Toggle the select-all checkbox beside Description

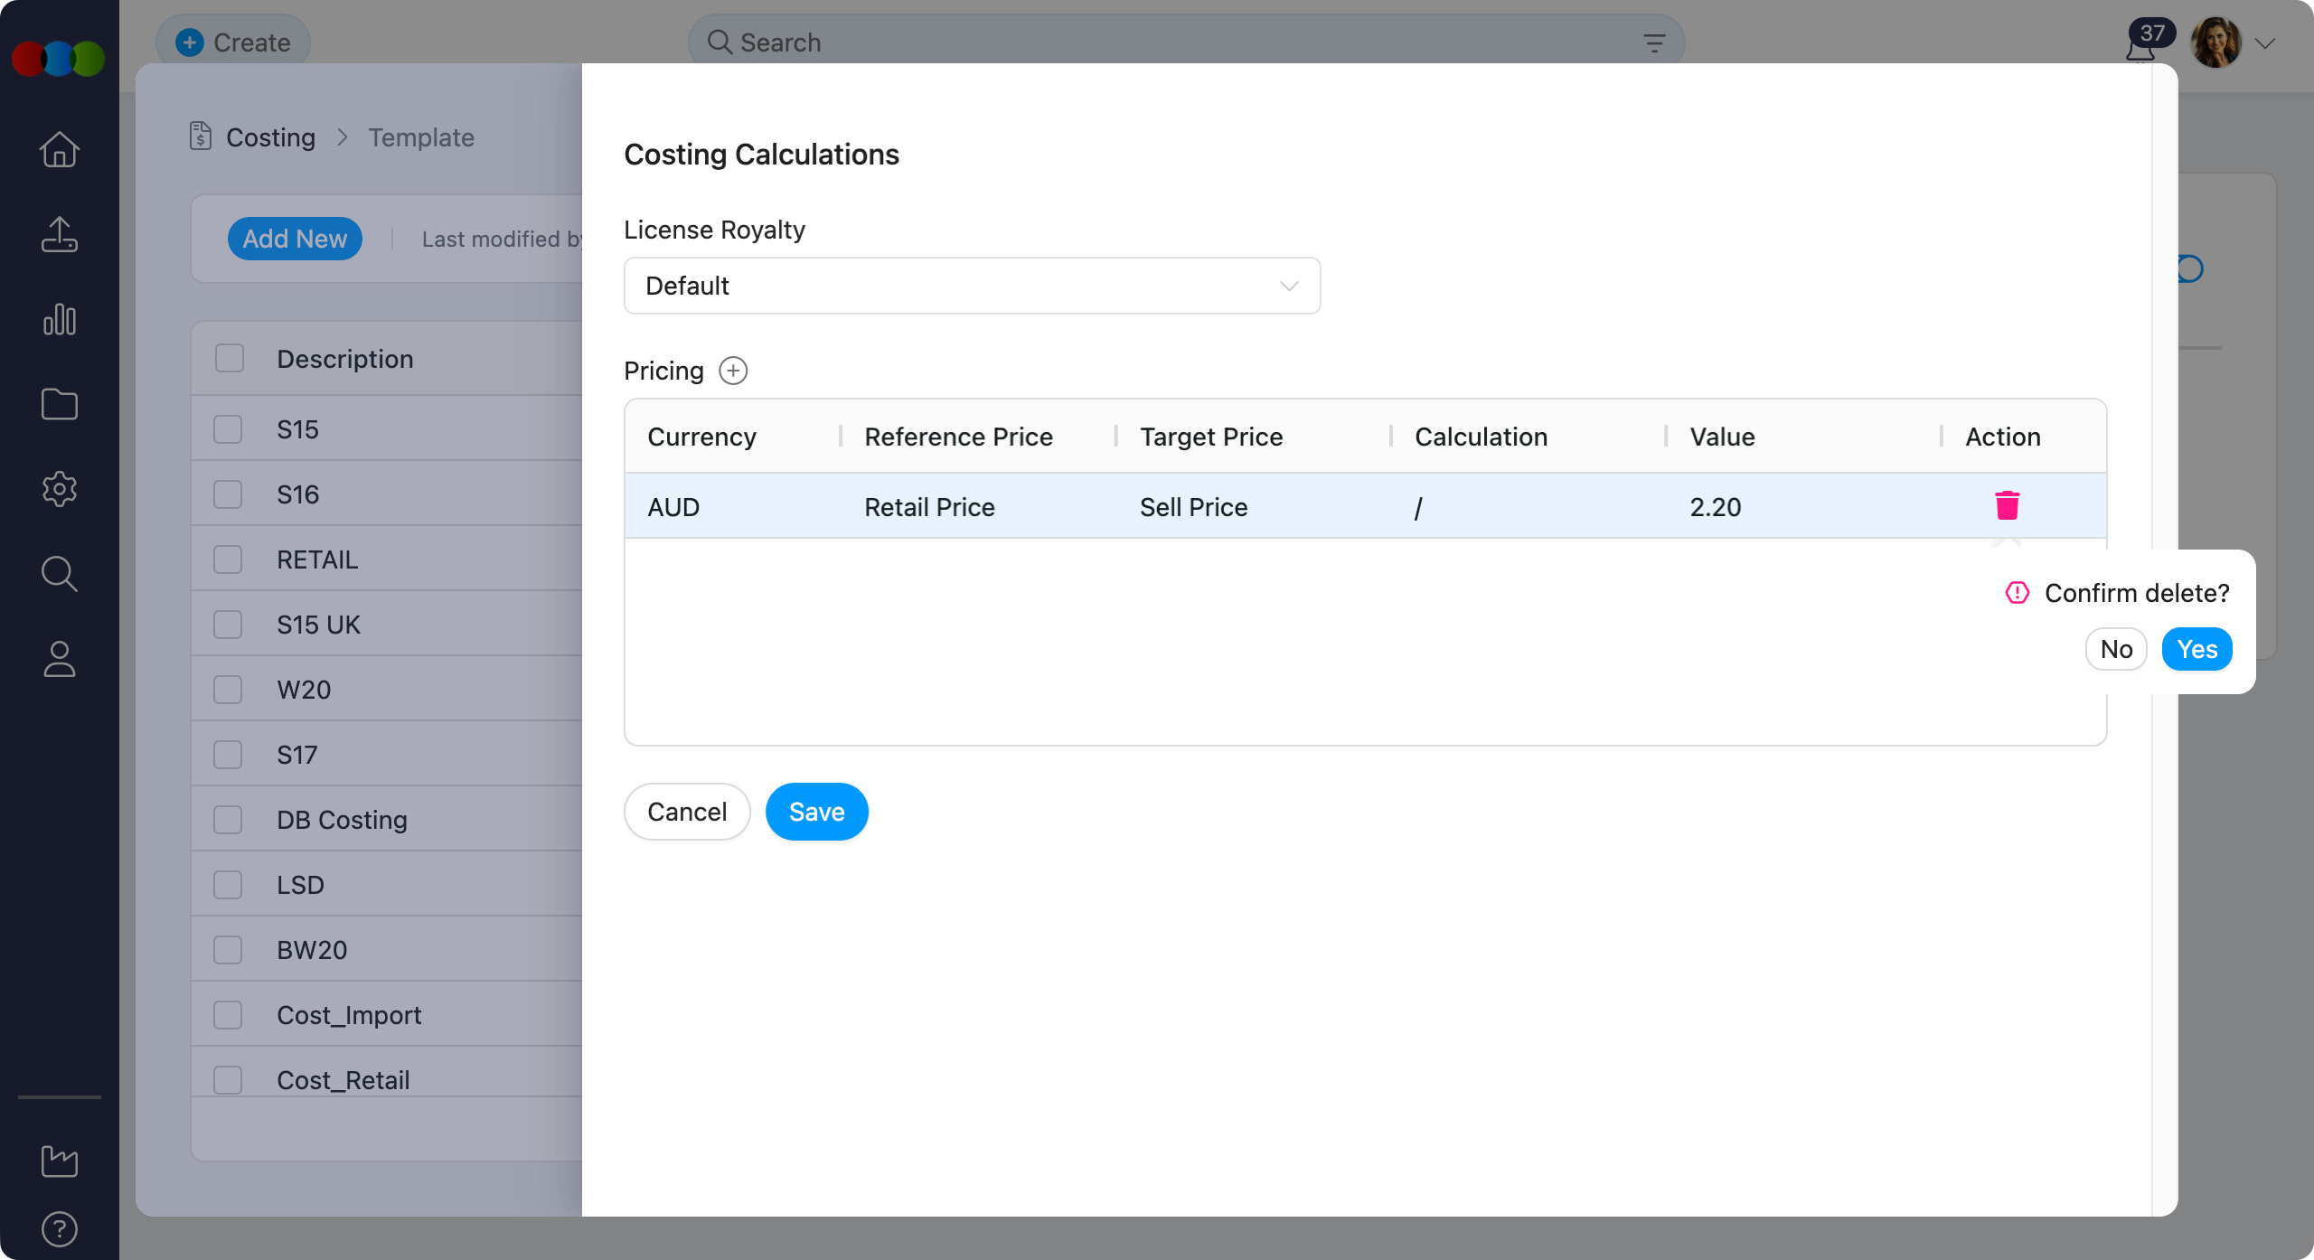228,358
